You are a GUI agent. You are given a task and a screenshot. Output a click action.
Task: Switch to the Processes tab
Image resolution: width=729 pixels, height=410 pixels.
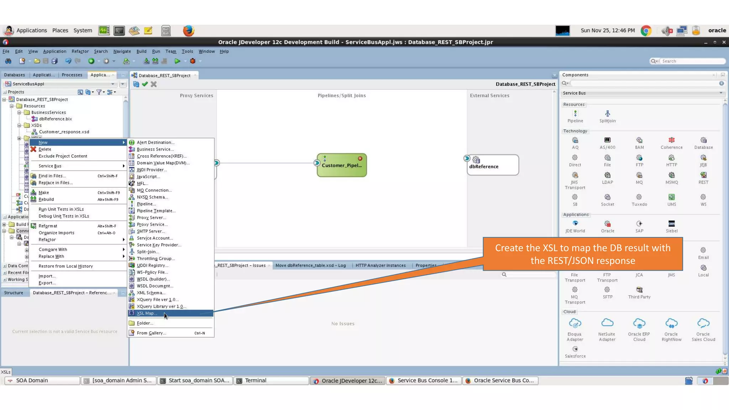point(72,75)
